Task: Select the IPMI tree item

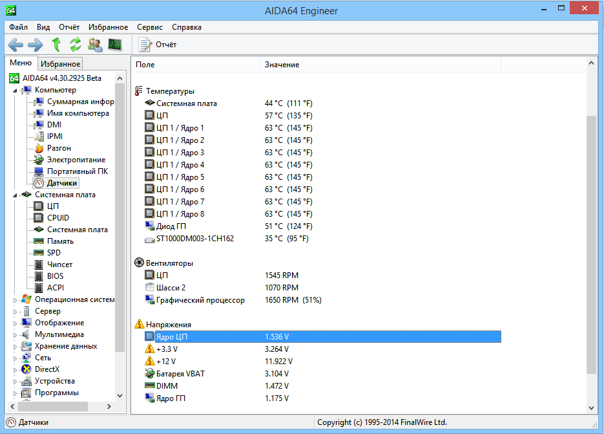Action: pos(55,136)
